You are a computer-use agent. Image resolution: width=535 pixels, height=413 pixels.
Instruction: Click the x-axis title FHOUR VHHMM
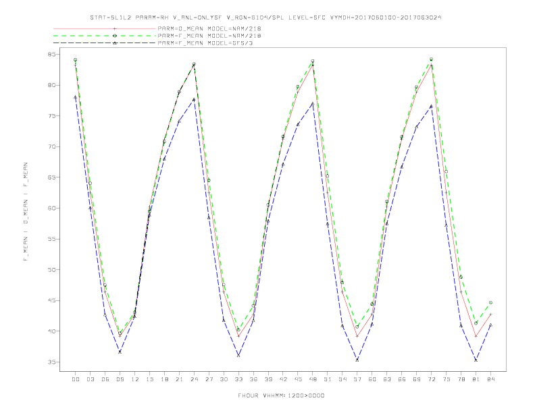[281, 395]
